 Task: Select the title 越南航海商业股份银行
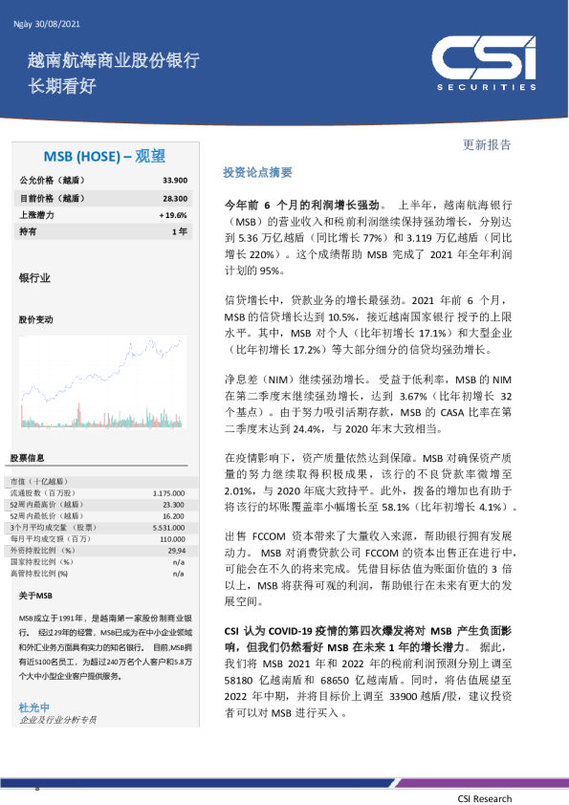pyautogui.click(x=114, y=60)
